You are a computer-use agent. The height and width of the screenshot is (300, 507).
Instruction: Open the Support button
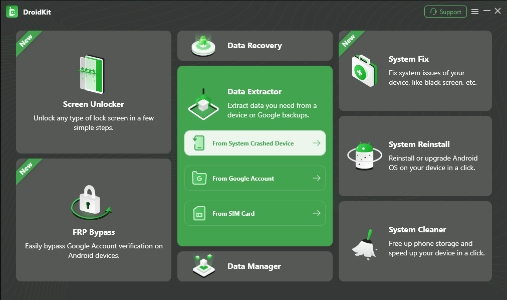[445, 12]
